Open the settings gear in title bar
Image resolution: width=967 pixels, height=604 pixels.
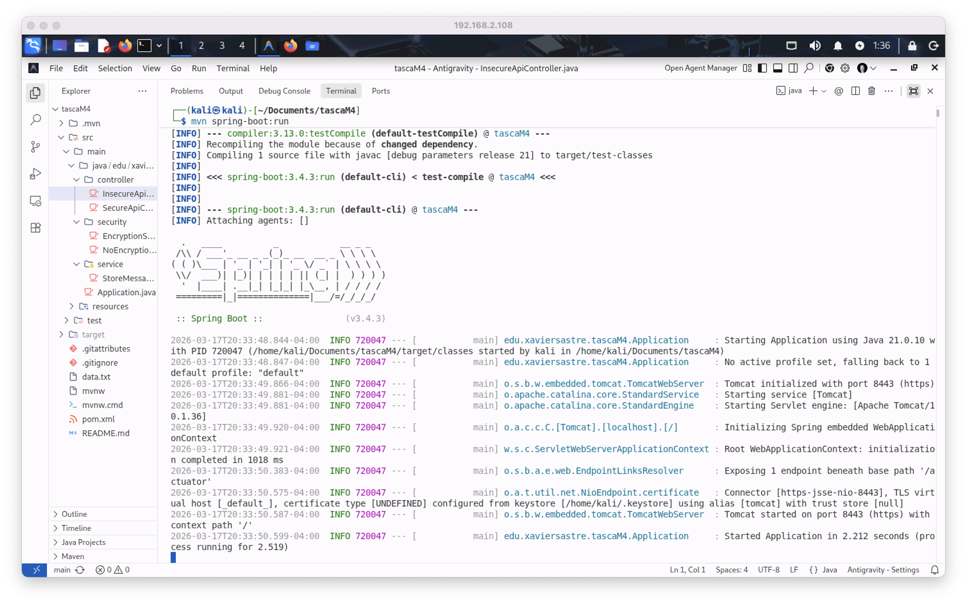[x=845, y=68]
